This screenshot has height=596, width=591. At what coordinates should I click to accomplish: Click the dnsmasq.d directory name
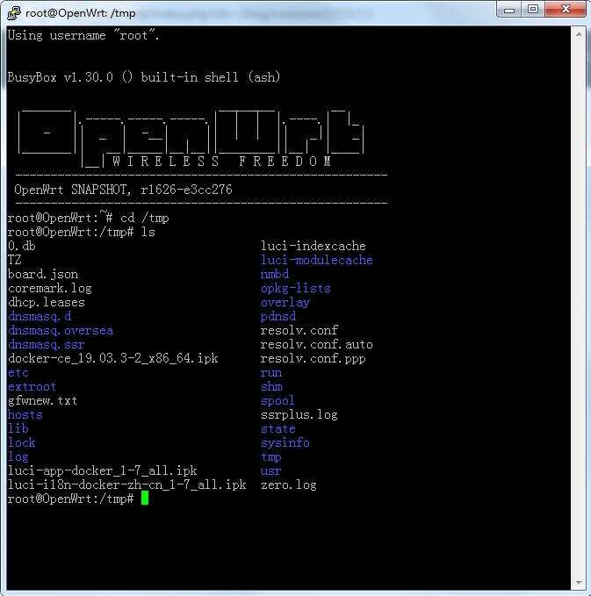pyautogui.click(x=40, y=316)
